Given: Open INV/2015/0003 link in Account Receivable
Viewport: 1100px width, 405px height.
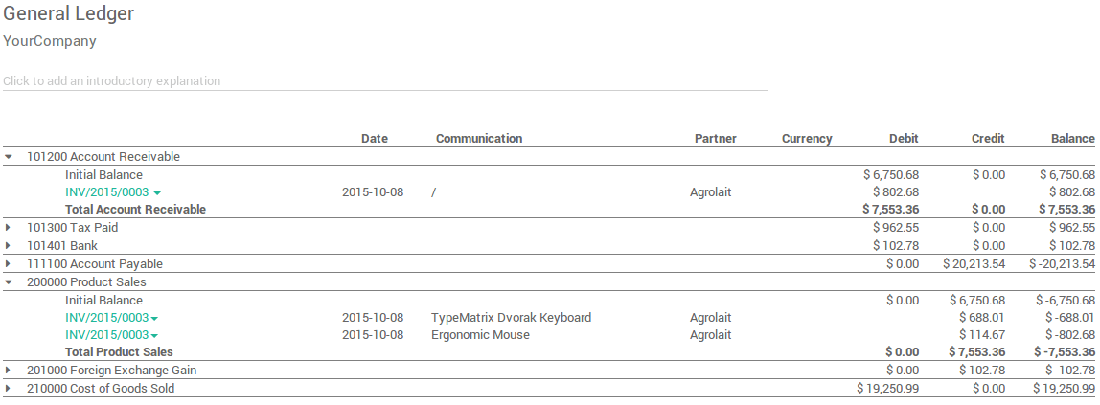Looking at the screenshot, I should point(106,192).
